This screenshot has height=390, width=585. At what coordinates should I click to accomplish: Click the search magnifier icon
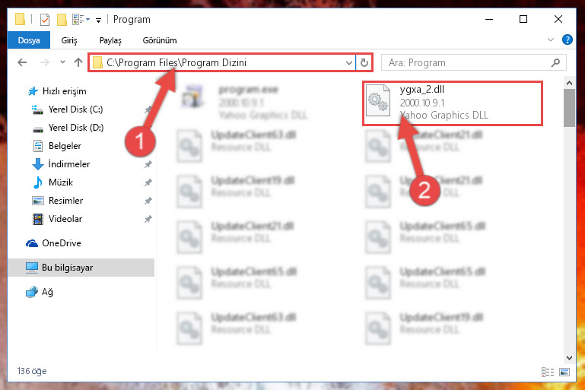[x=555, y=62]
